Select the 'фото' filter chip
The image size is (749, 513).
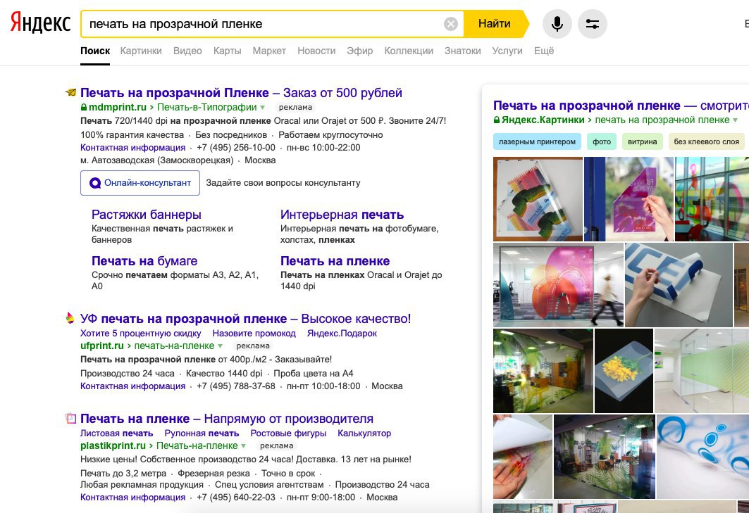pyautogui.click(x=602, y=141)
